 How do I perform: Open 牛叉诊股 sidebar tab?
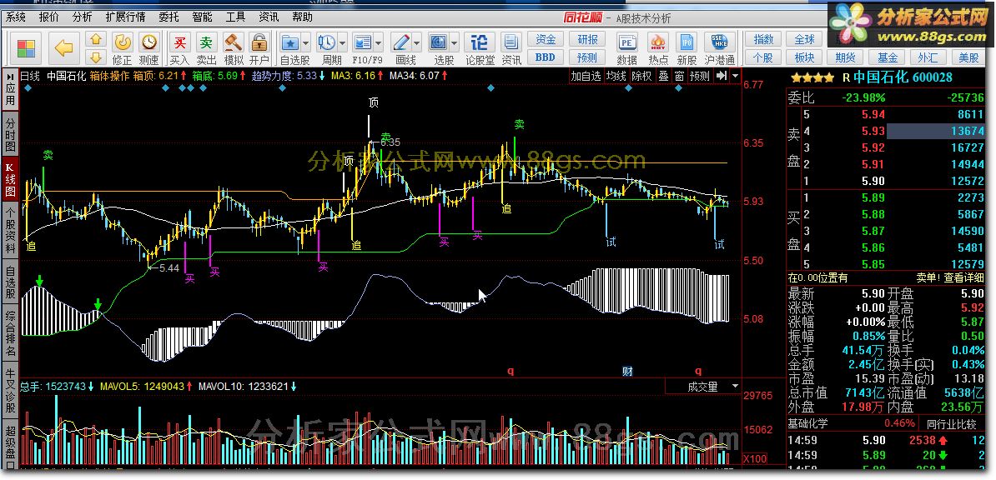10,389
